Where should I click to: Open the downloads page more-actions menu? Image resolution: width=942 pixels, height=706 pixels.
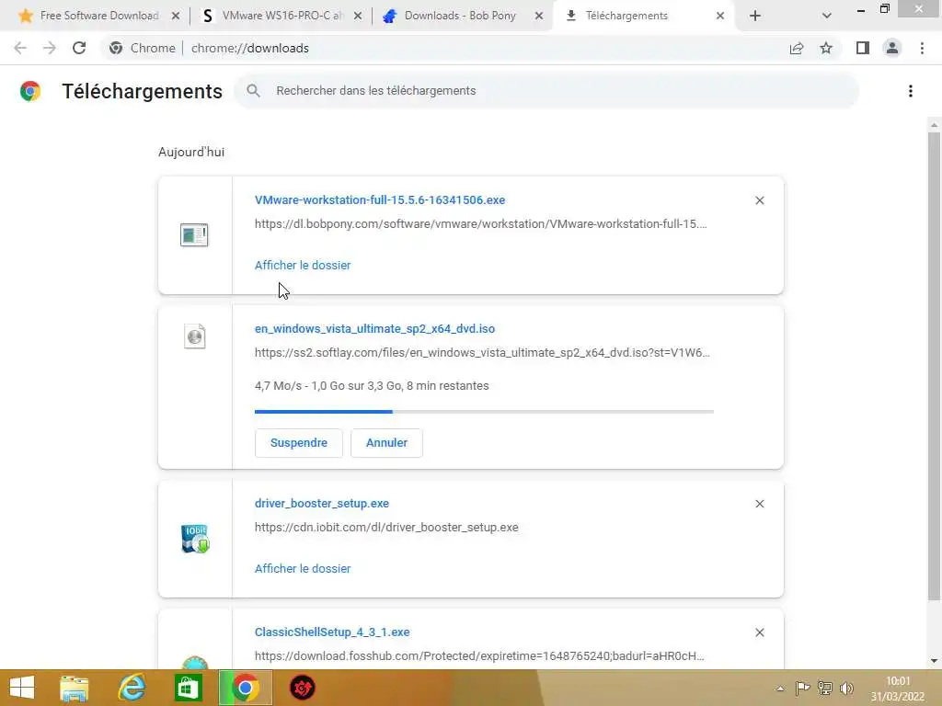(x=911, y=91)
